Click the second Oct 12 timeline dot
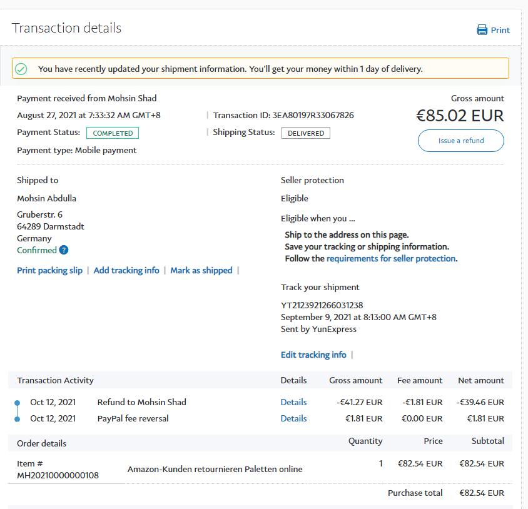 coord(18,419)
